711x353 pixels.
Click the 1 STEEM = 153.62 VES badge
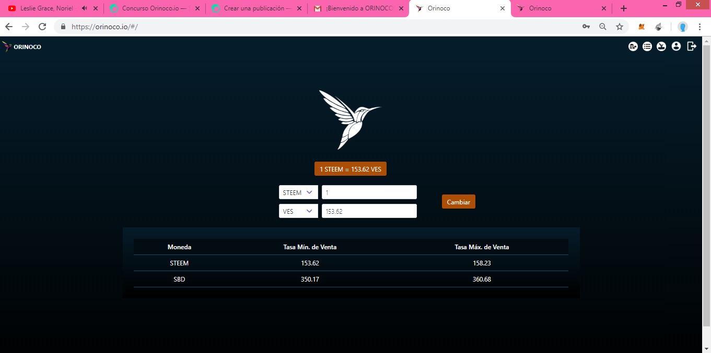click(x=351, y=169)
